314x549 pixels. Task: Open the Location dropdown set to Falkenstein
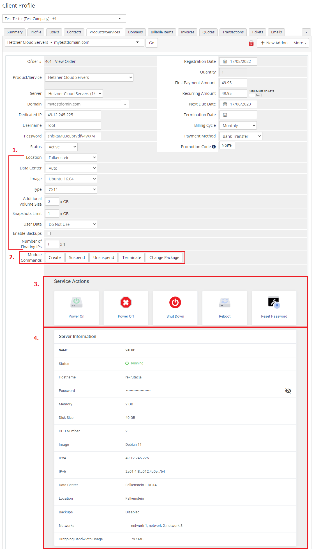coord(71,158)
